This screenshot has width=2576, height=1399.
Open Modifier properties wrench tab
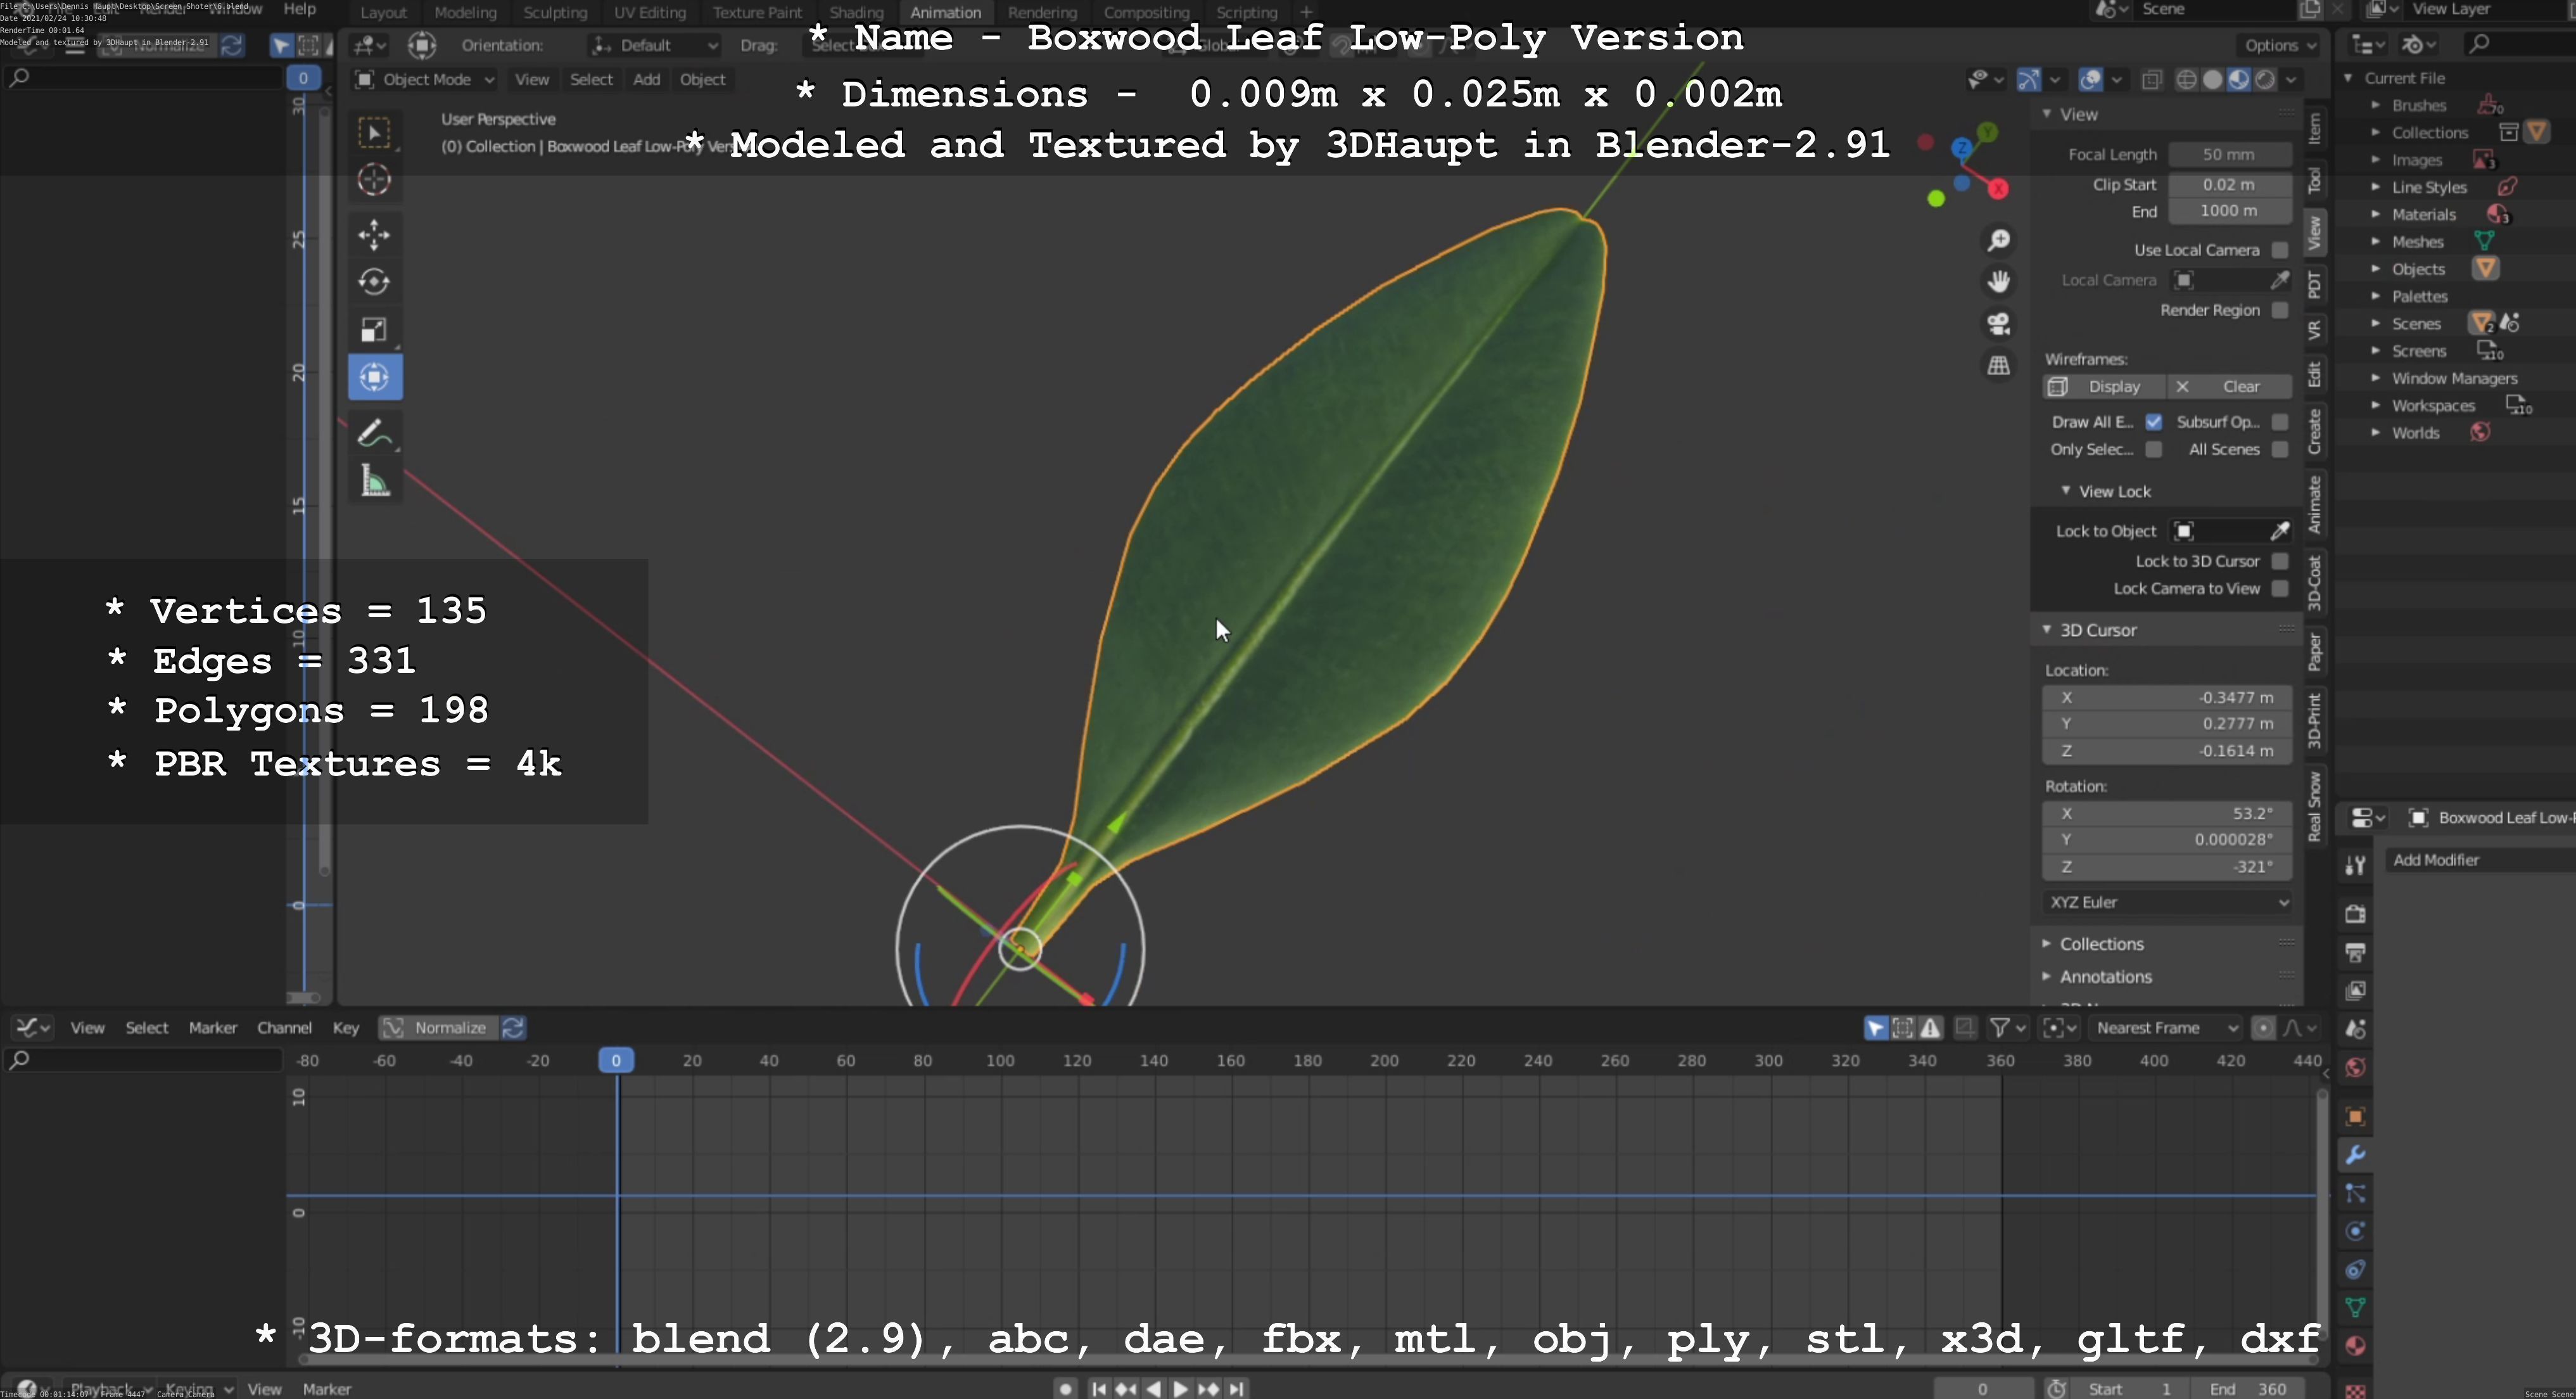pyautogui.click(x=2355, y=1155)
